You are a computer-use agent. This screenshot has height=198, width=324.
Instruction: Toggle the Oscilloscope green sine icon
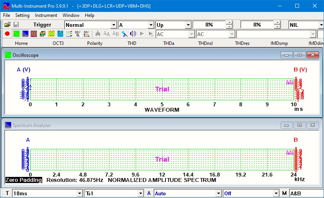pos(17,34)
